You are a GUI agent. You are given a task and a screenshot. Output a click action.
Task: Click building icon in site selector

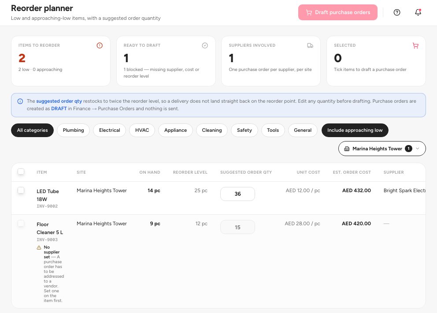tap(347, 149)
